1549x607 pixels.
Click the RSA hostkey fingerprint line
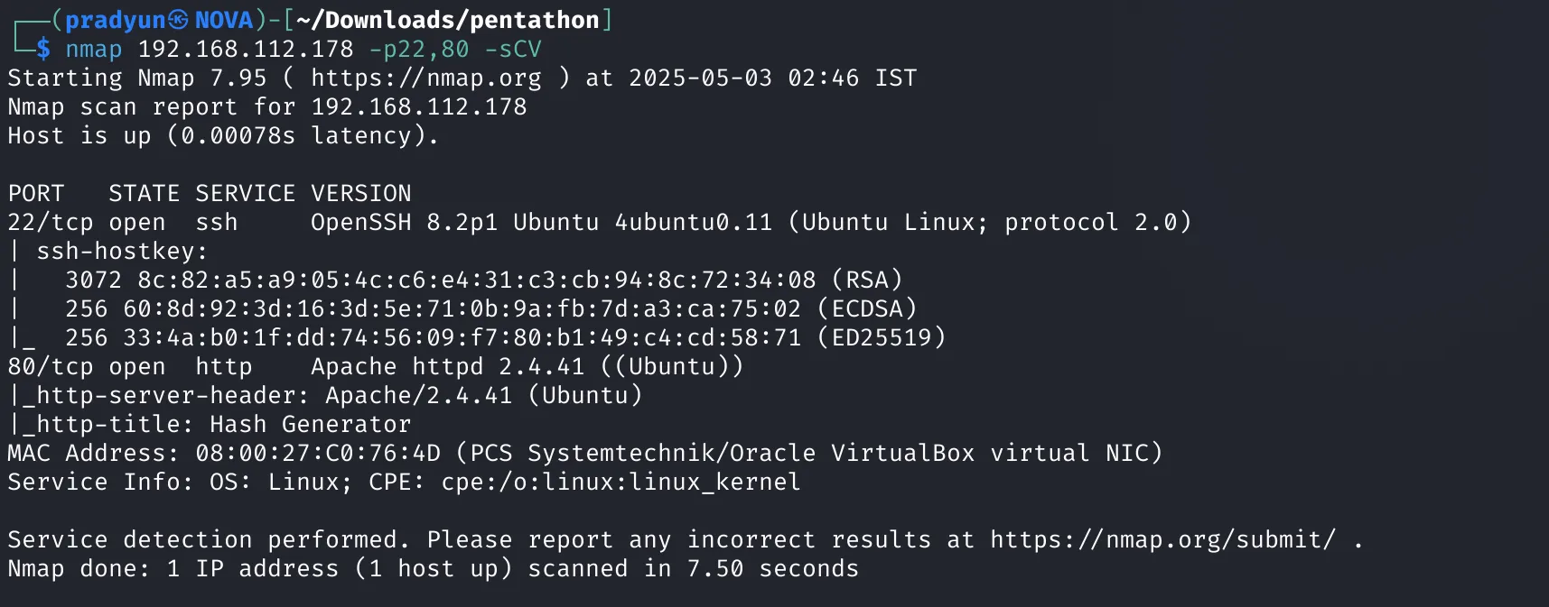pyautogui.click(x=483, y=281)
